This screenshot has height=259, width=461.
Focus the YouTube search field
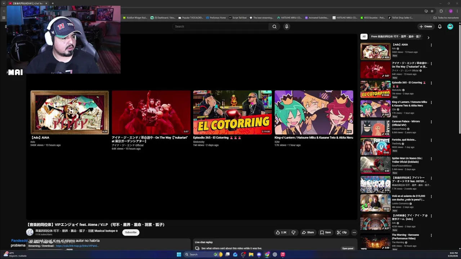[220, 26]
